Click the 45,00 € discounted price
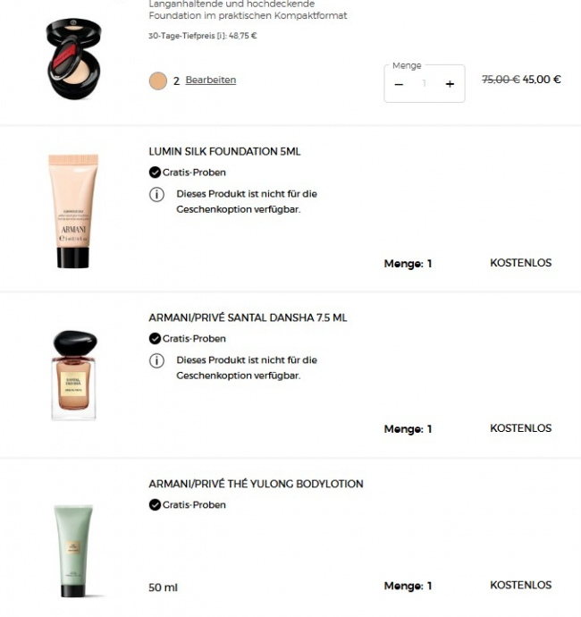581x617 pixels. [542, 80]
